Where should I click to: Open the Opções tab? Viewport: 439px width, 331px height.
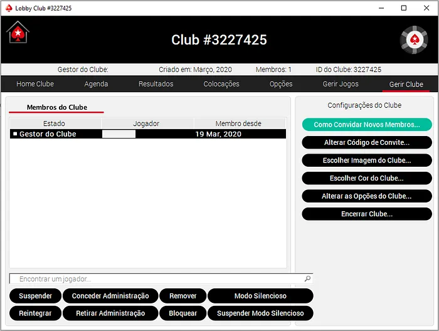(x=281, y=84)
